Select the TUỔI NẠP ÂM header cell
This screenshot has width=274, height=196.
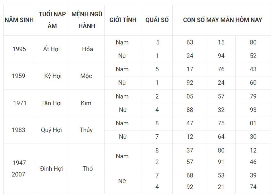(x=52, y=20)
